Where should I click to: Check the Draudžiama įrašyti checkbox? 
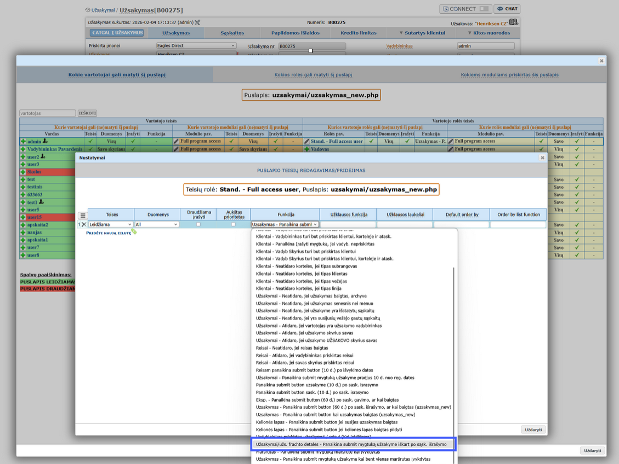click(x=198, y=224)
